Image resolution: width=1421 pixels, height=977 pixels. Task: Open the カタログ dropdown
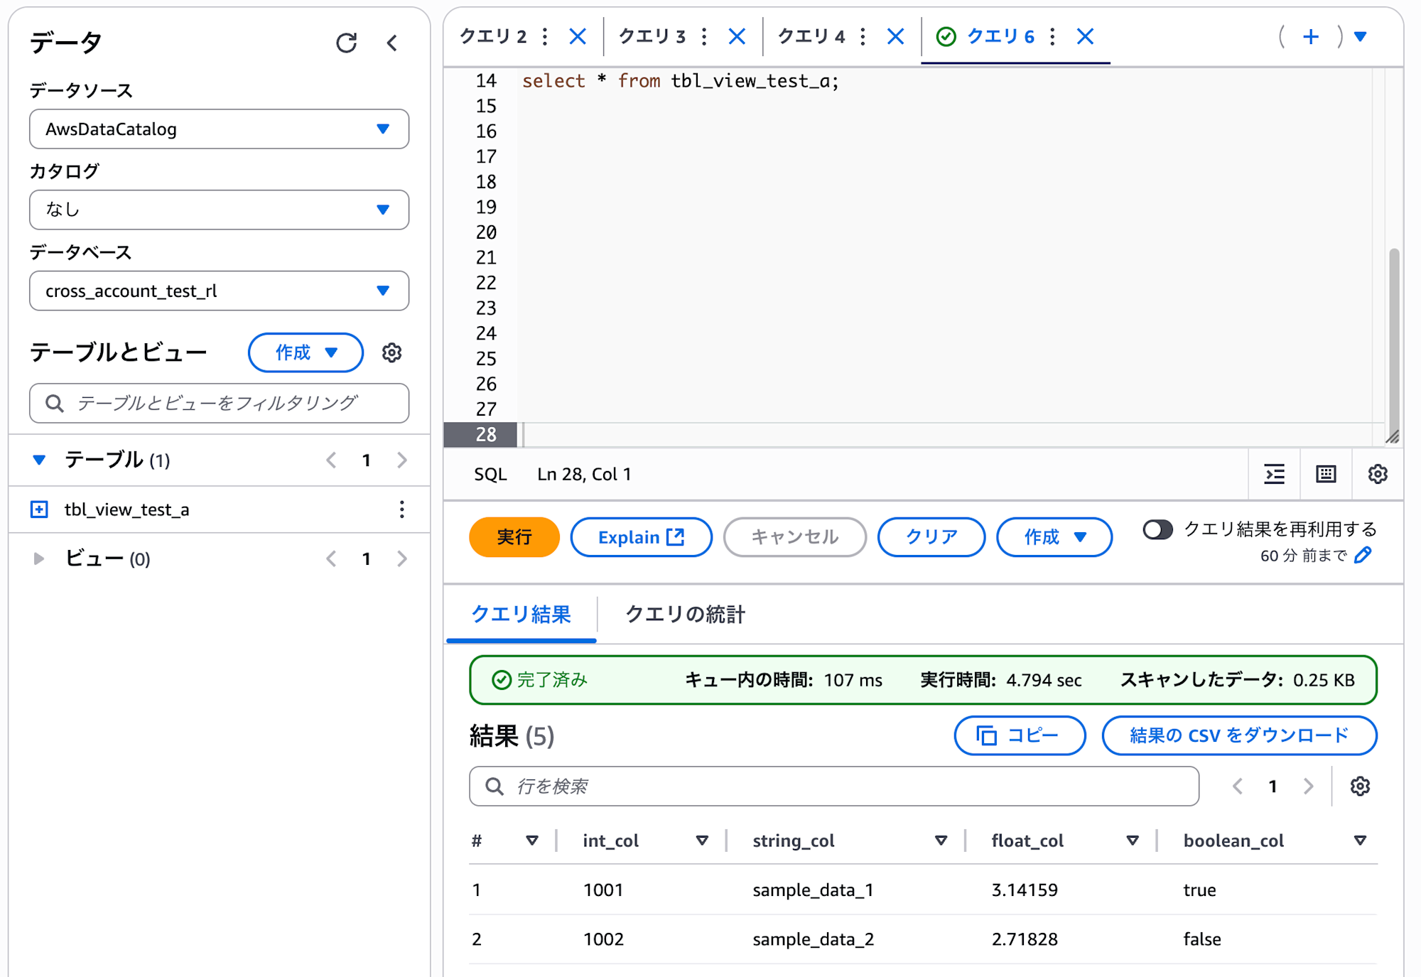click(219, 210)
